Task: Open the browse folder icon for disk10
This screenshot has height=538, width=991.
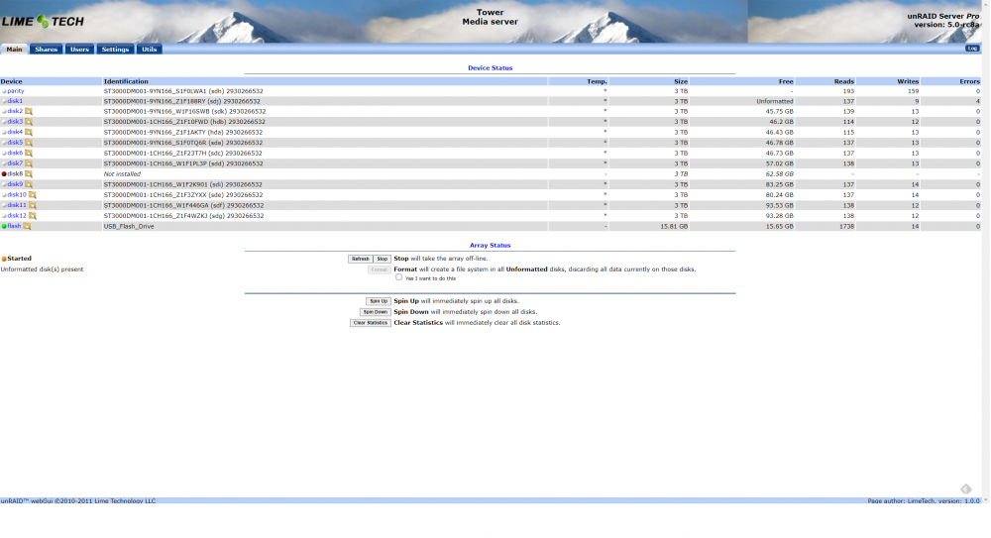Action: [33, 195]
